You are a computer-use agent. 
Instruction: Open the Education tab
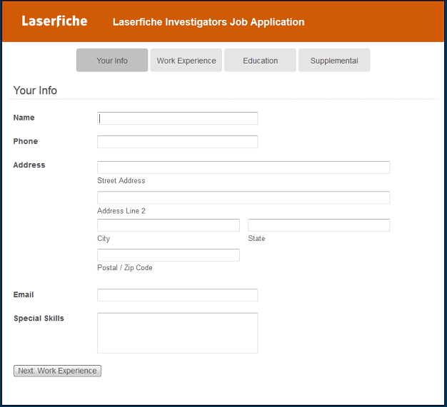coord(261,60)
